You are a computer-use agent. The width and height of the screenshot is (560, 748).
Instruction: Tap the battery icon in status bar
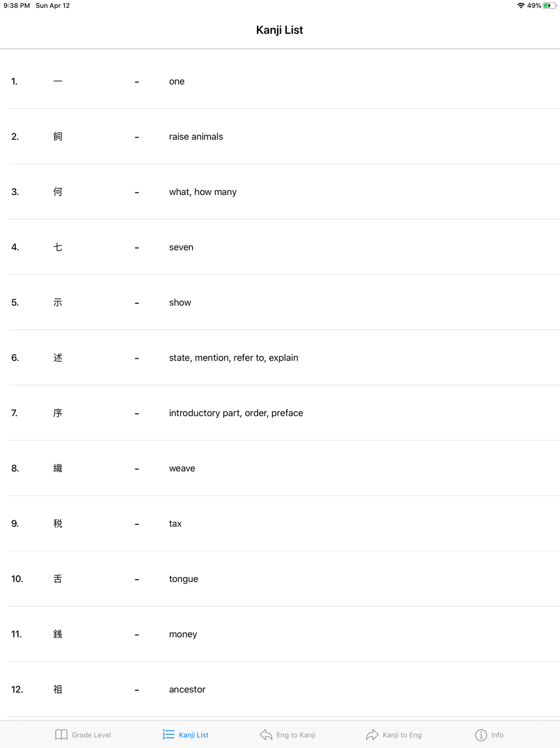click(x=549, y=6)
